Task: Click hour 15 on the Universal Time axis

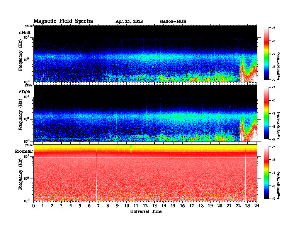Action: (x=173, y=206)
